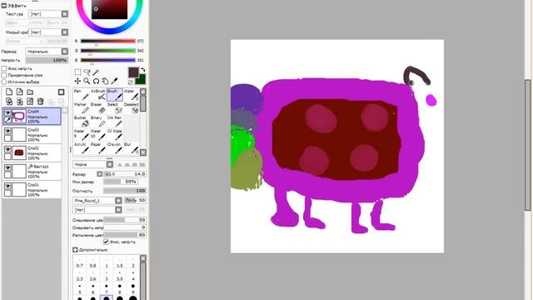Select the Acrylic brush tool
Screen dimensions: 533x300
coord(82,148)
